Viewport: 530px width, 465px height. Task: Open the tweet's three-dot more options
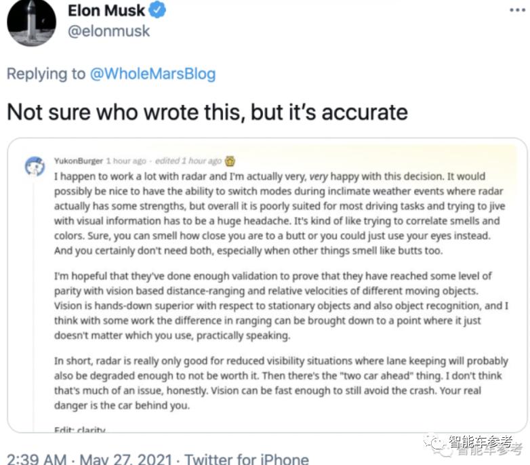point(517,10)
